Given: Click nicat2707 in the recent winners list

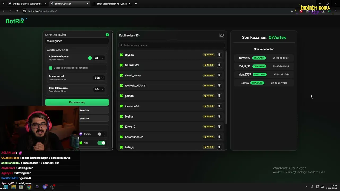Looking at the screenshot, I should (x=245, y=75).
